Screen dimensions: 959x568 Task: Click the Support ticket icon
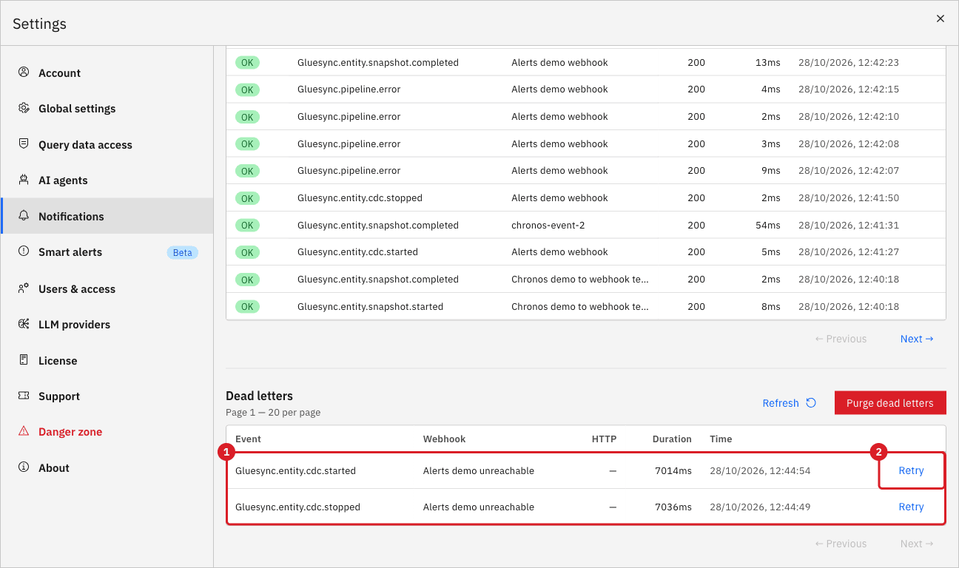tap(24, 396)
